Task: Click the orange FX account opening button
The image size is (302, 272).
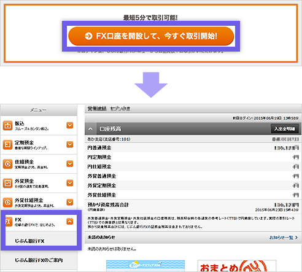Action: tap(151, 36)
